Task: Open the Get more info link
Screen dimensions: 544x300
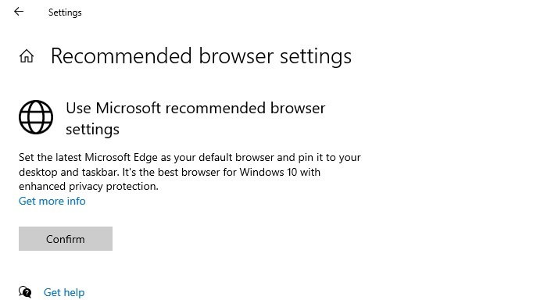Action: coord(52,201)
